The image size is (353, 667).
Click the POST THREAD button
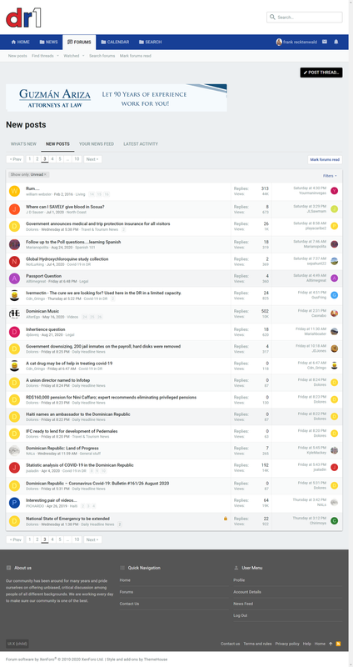[321, 73]
